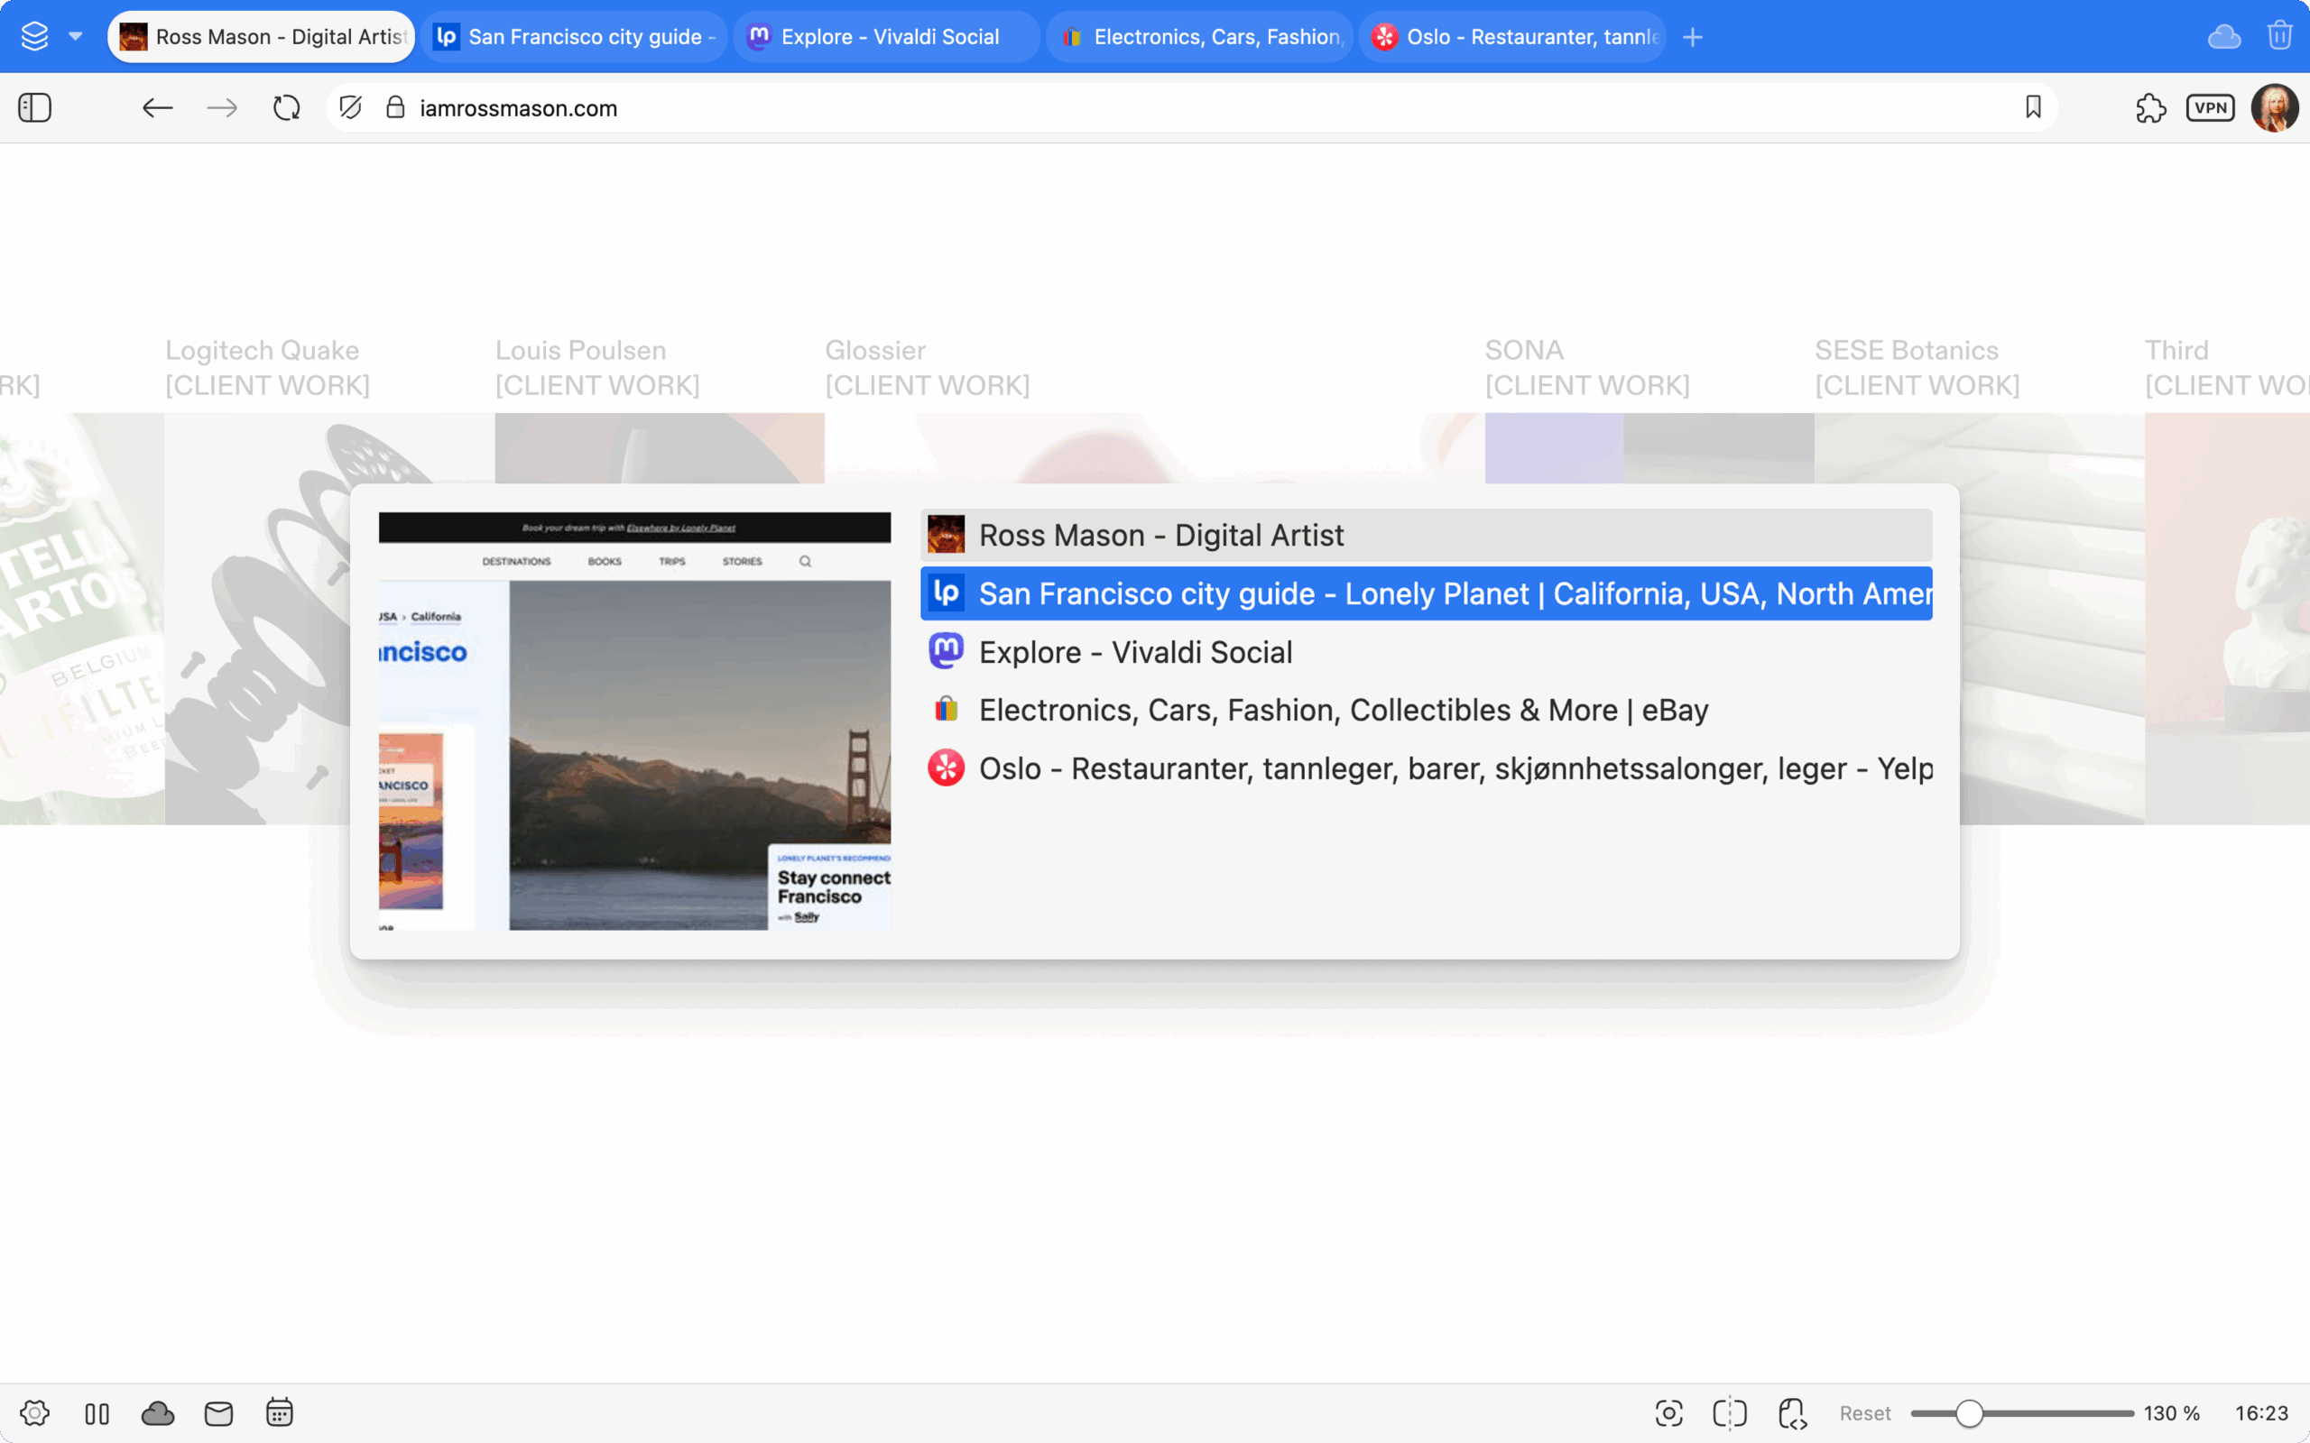Select San Francisco city guide in tab cycler
This screenshot has height=1443, width=2310.
click(1426, 593)
